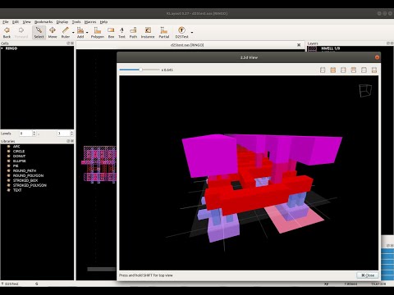394x295 pixels.
Task: Activate the Polygon drawing tool
Action: 98,33
